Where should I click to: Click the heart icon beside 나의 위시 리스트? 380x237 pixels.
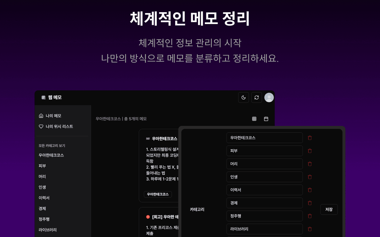[41, 126]
